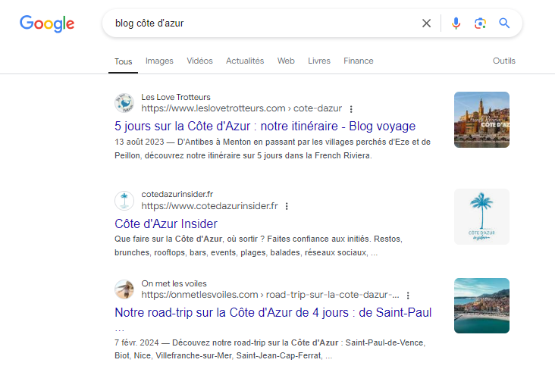Viewport: 555px width, 369px height.
Task: Open the Finance tab
Action: click(358, 61)
